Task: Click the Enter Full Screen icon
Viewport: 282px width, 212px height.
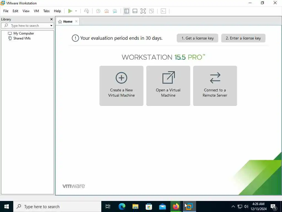Action: pyautogui.click(x=143, y=11)
